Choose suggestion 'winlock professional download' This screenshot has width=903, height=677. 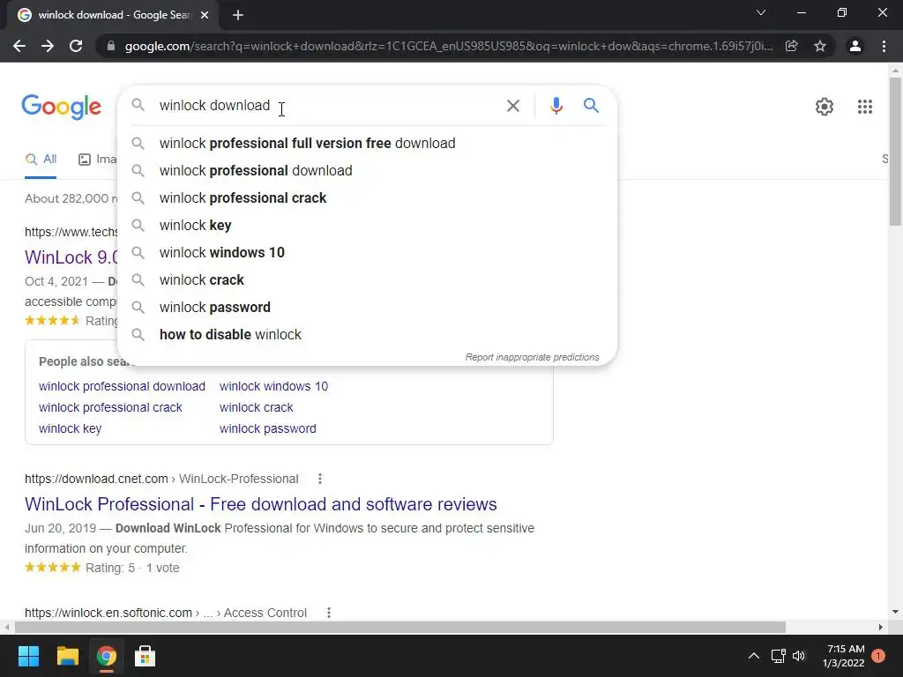pos(366,170)
